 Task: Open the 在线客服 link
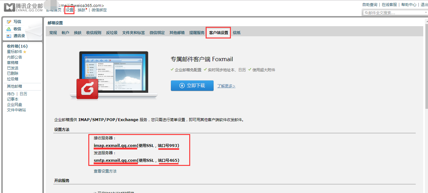(x=389, y=5)
